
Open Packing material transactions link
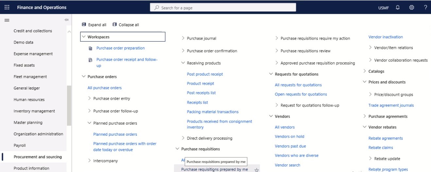pos(213,112)
